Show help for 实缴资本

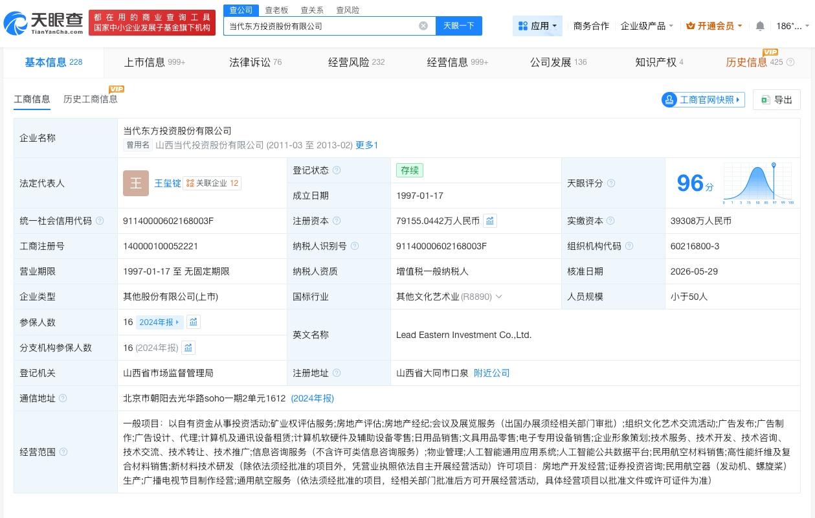[x=611, y=221]
